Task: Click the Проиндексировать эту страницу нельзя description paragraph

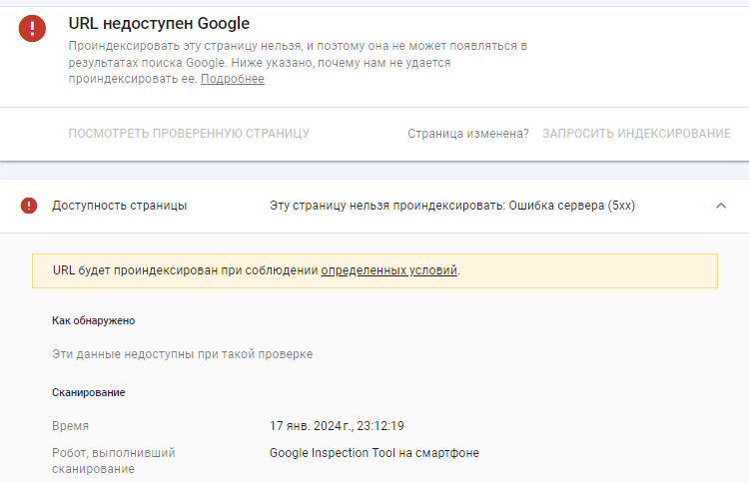Action: [298, 63]
